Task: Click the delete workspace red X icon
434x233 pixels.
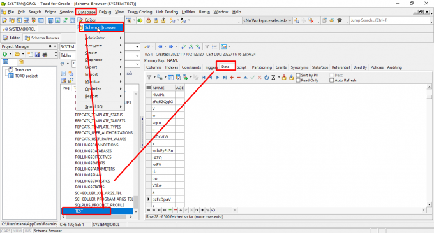Action: pos(311,20)
